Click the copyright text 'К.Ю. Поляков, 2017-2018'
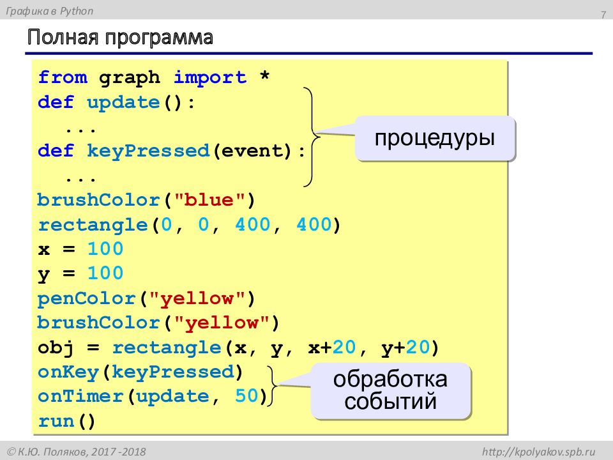 click(77, 452)
